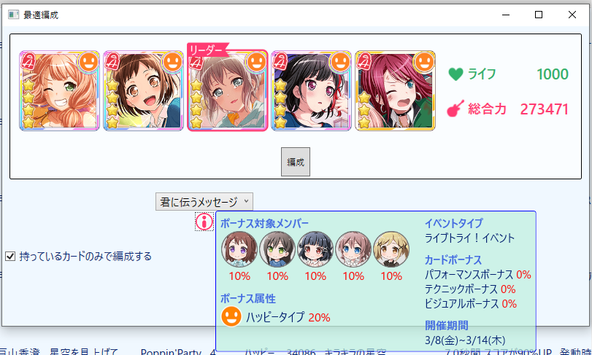592x355 pixels.
Task: Select the blue-eyed light-brown-haired bonus member avatar
Action: 353,249
